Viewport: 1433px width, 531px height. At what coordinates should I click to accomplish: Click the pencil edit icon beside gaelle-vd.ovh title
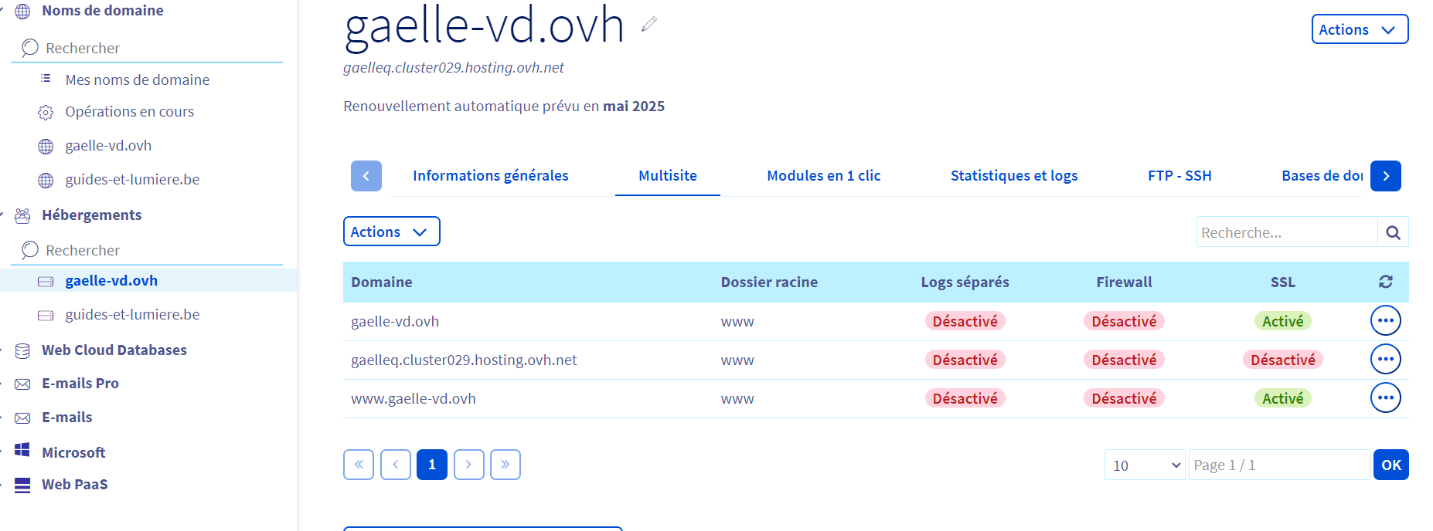649,25
